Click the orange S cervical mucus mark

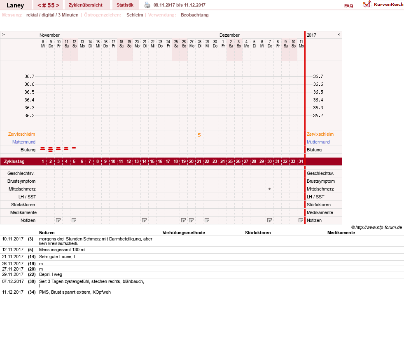(x=199, y=135)
